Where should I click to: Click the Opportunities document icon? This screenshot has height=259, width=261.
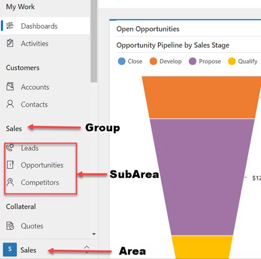(10, 165)
